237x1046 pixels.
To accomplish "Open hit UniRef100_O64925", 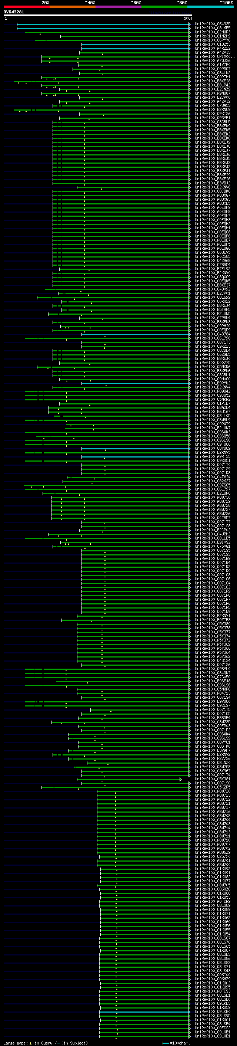I will pyautogui.click(x=213, y=24).
